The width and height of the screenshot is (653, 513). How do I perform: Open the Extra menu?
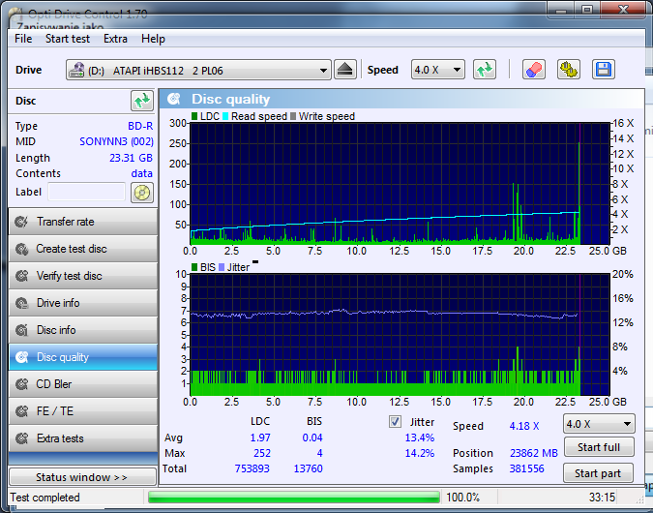pos(115,39)
